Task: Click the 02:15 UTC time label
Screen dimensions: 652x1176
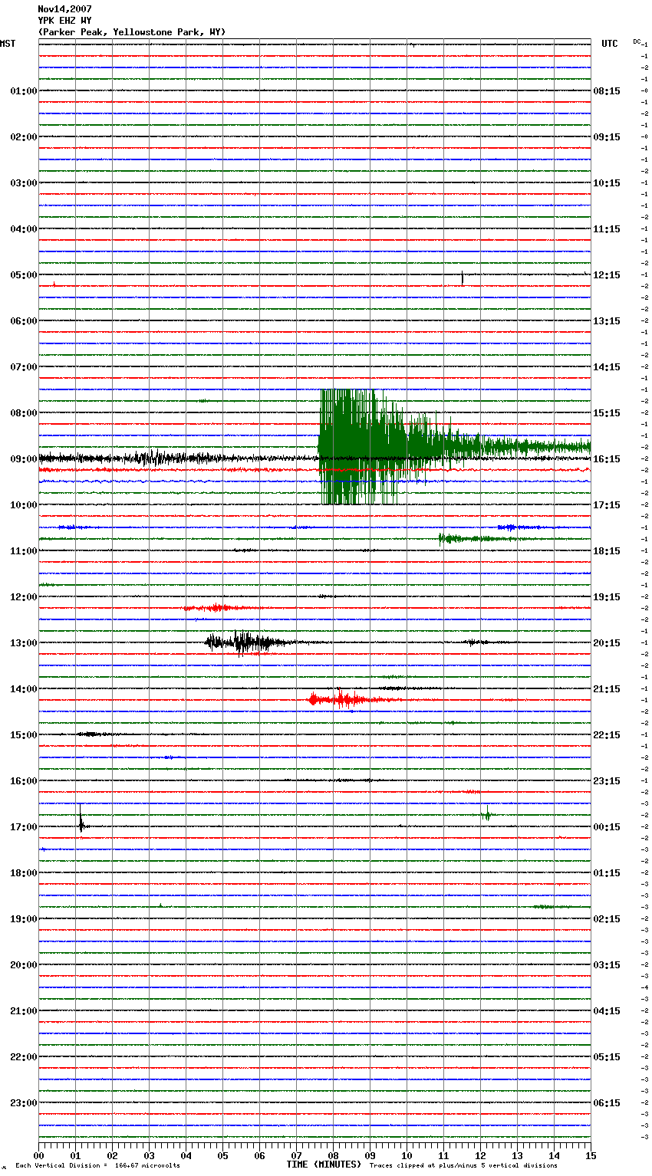Action: 607,919
